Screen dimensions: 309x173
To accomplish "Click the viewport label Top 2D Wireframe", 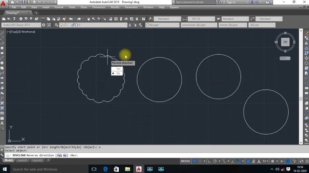I will (x=21, y=32).
